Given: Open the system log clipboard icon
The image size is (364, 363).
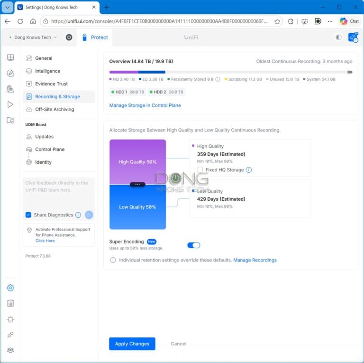Looking at the screenshot, I should pyautogui.click(x=10, y=303).
